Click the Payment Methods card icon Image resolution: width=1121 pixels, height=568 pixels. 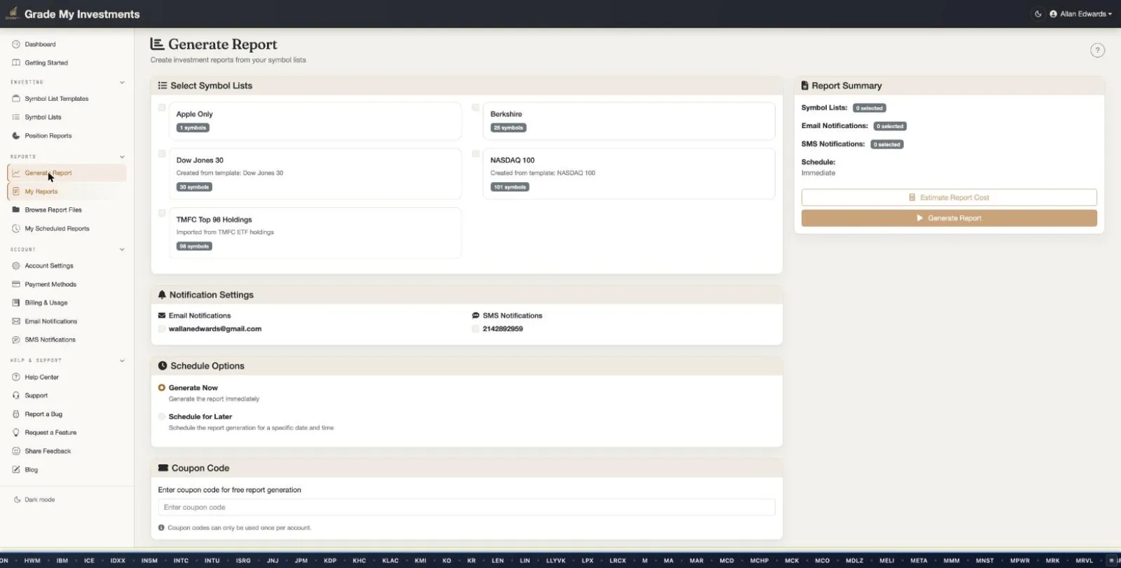pyautogui.click(x=16, y=284)
